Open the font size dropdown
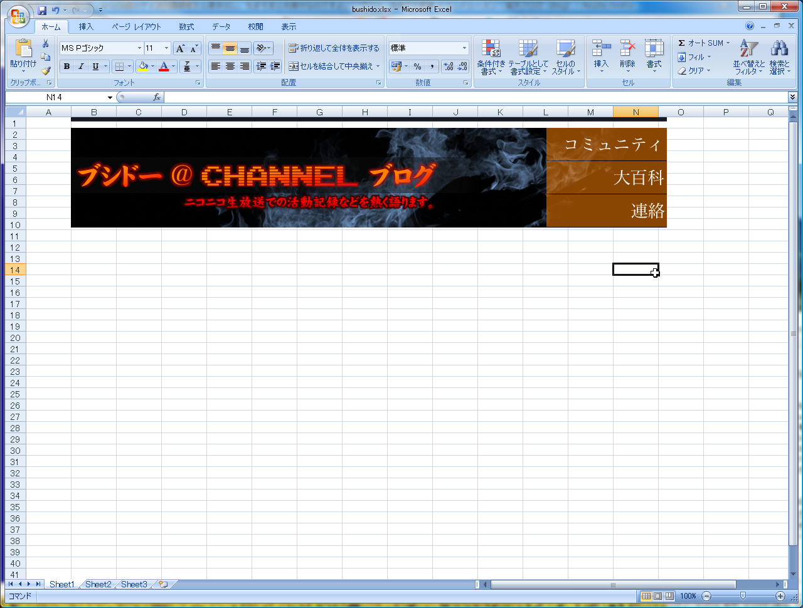Viewport: 803px width, 608px height. click(166, 48)
